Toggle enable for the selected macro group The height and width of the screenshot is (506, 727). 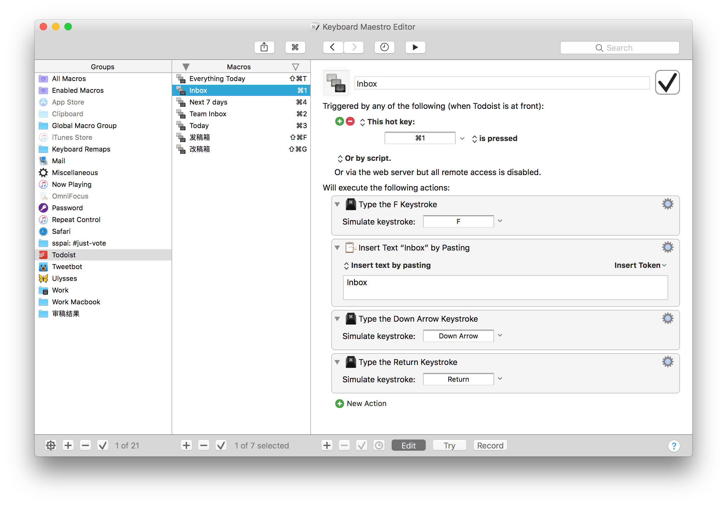tap(102, 446)
